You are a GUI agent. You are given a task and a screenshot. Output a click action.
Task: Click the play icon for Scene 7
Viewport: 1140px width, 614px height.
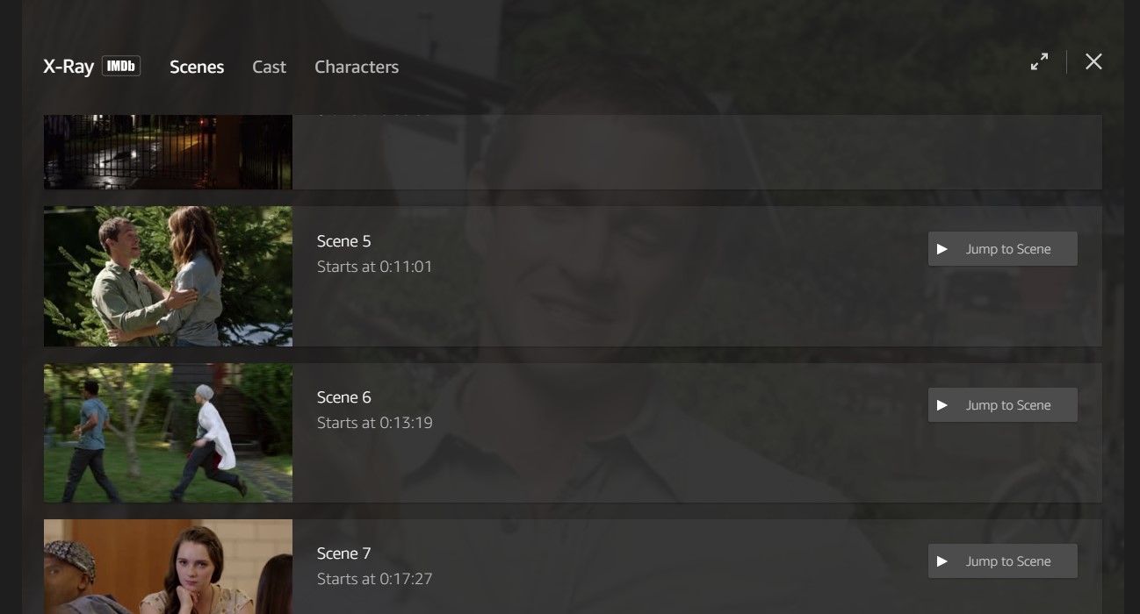click(942, 561)
